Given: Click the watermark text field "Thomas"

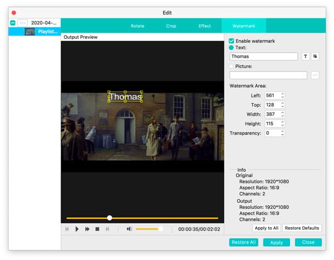Looking at the screenshot, I should tap(263, 56).
